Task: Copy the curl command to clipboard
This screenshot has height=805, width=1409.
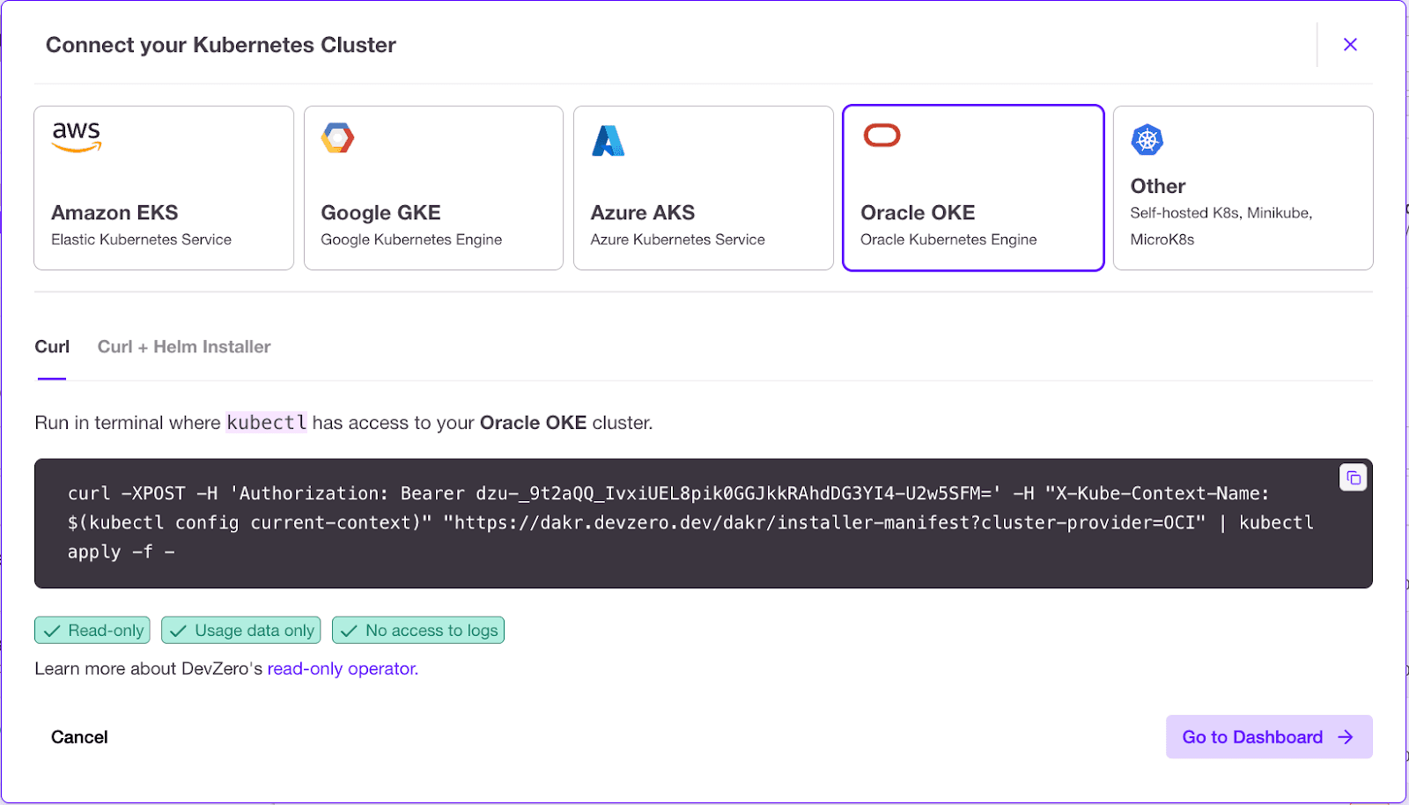Action: [x=1353, y=478]
